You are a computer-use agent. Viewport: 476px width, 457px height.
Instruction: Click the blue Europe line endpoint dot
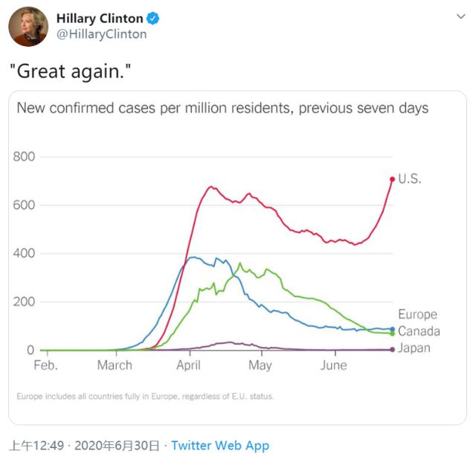pyautogui.click(x=392, y=329)
